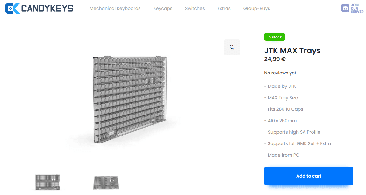Image resolution: width=366 pixels, height=195 pixels.
Task: Open the Switches menu
Action: coord(195,8)
